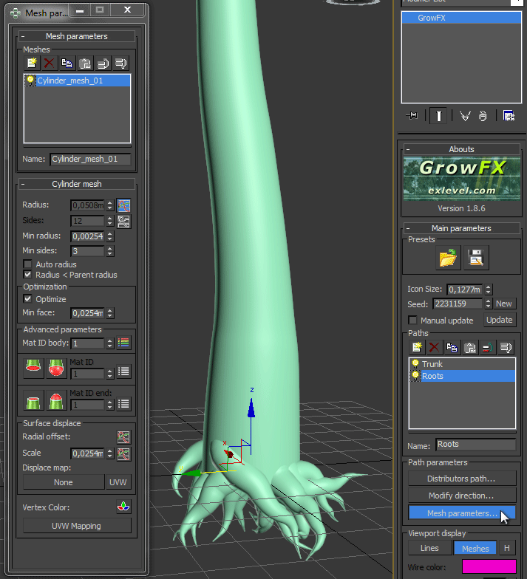Click the load preset folder icon
This screenshot has height=579, width=527.
tap(448, 258)
